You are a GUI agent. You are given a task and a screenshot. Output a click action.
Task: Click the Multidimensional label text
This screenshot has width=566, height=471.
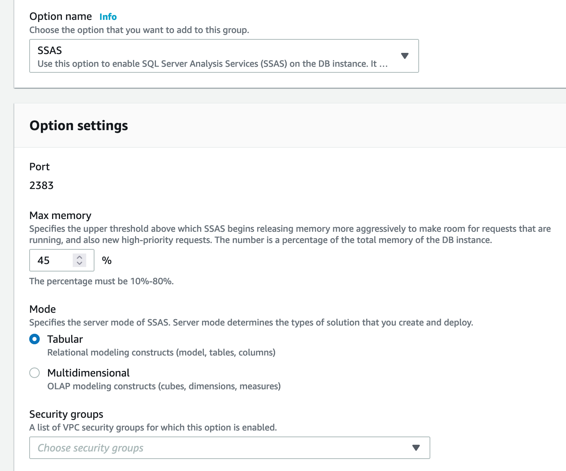coord(88,373)
